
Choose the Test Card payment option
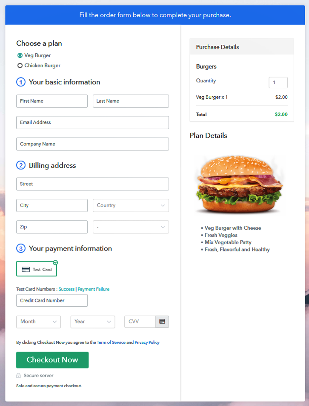37,269
